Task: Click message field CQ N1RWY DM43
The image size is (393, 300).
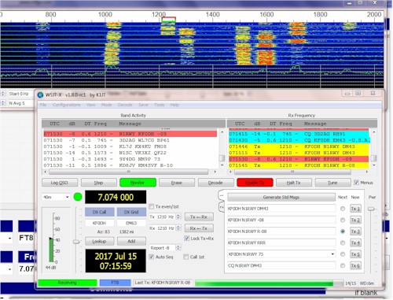Action: click(281, 265)
